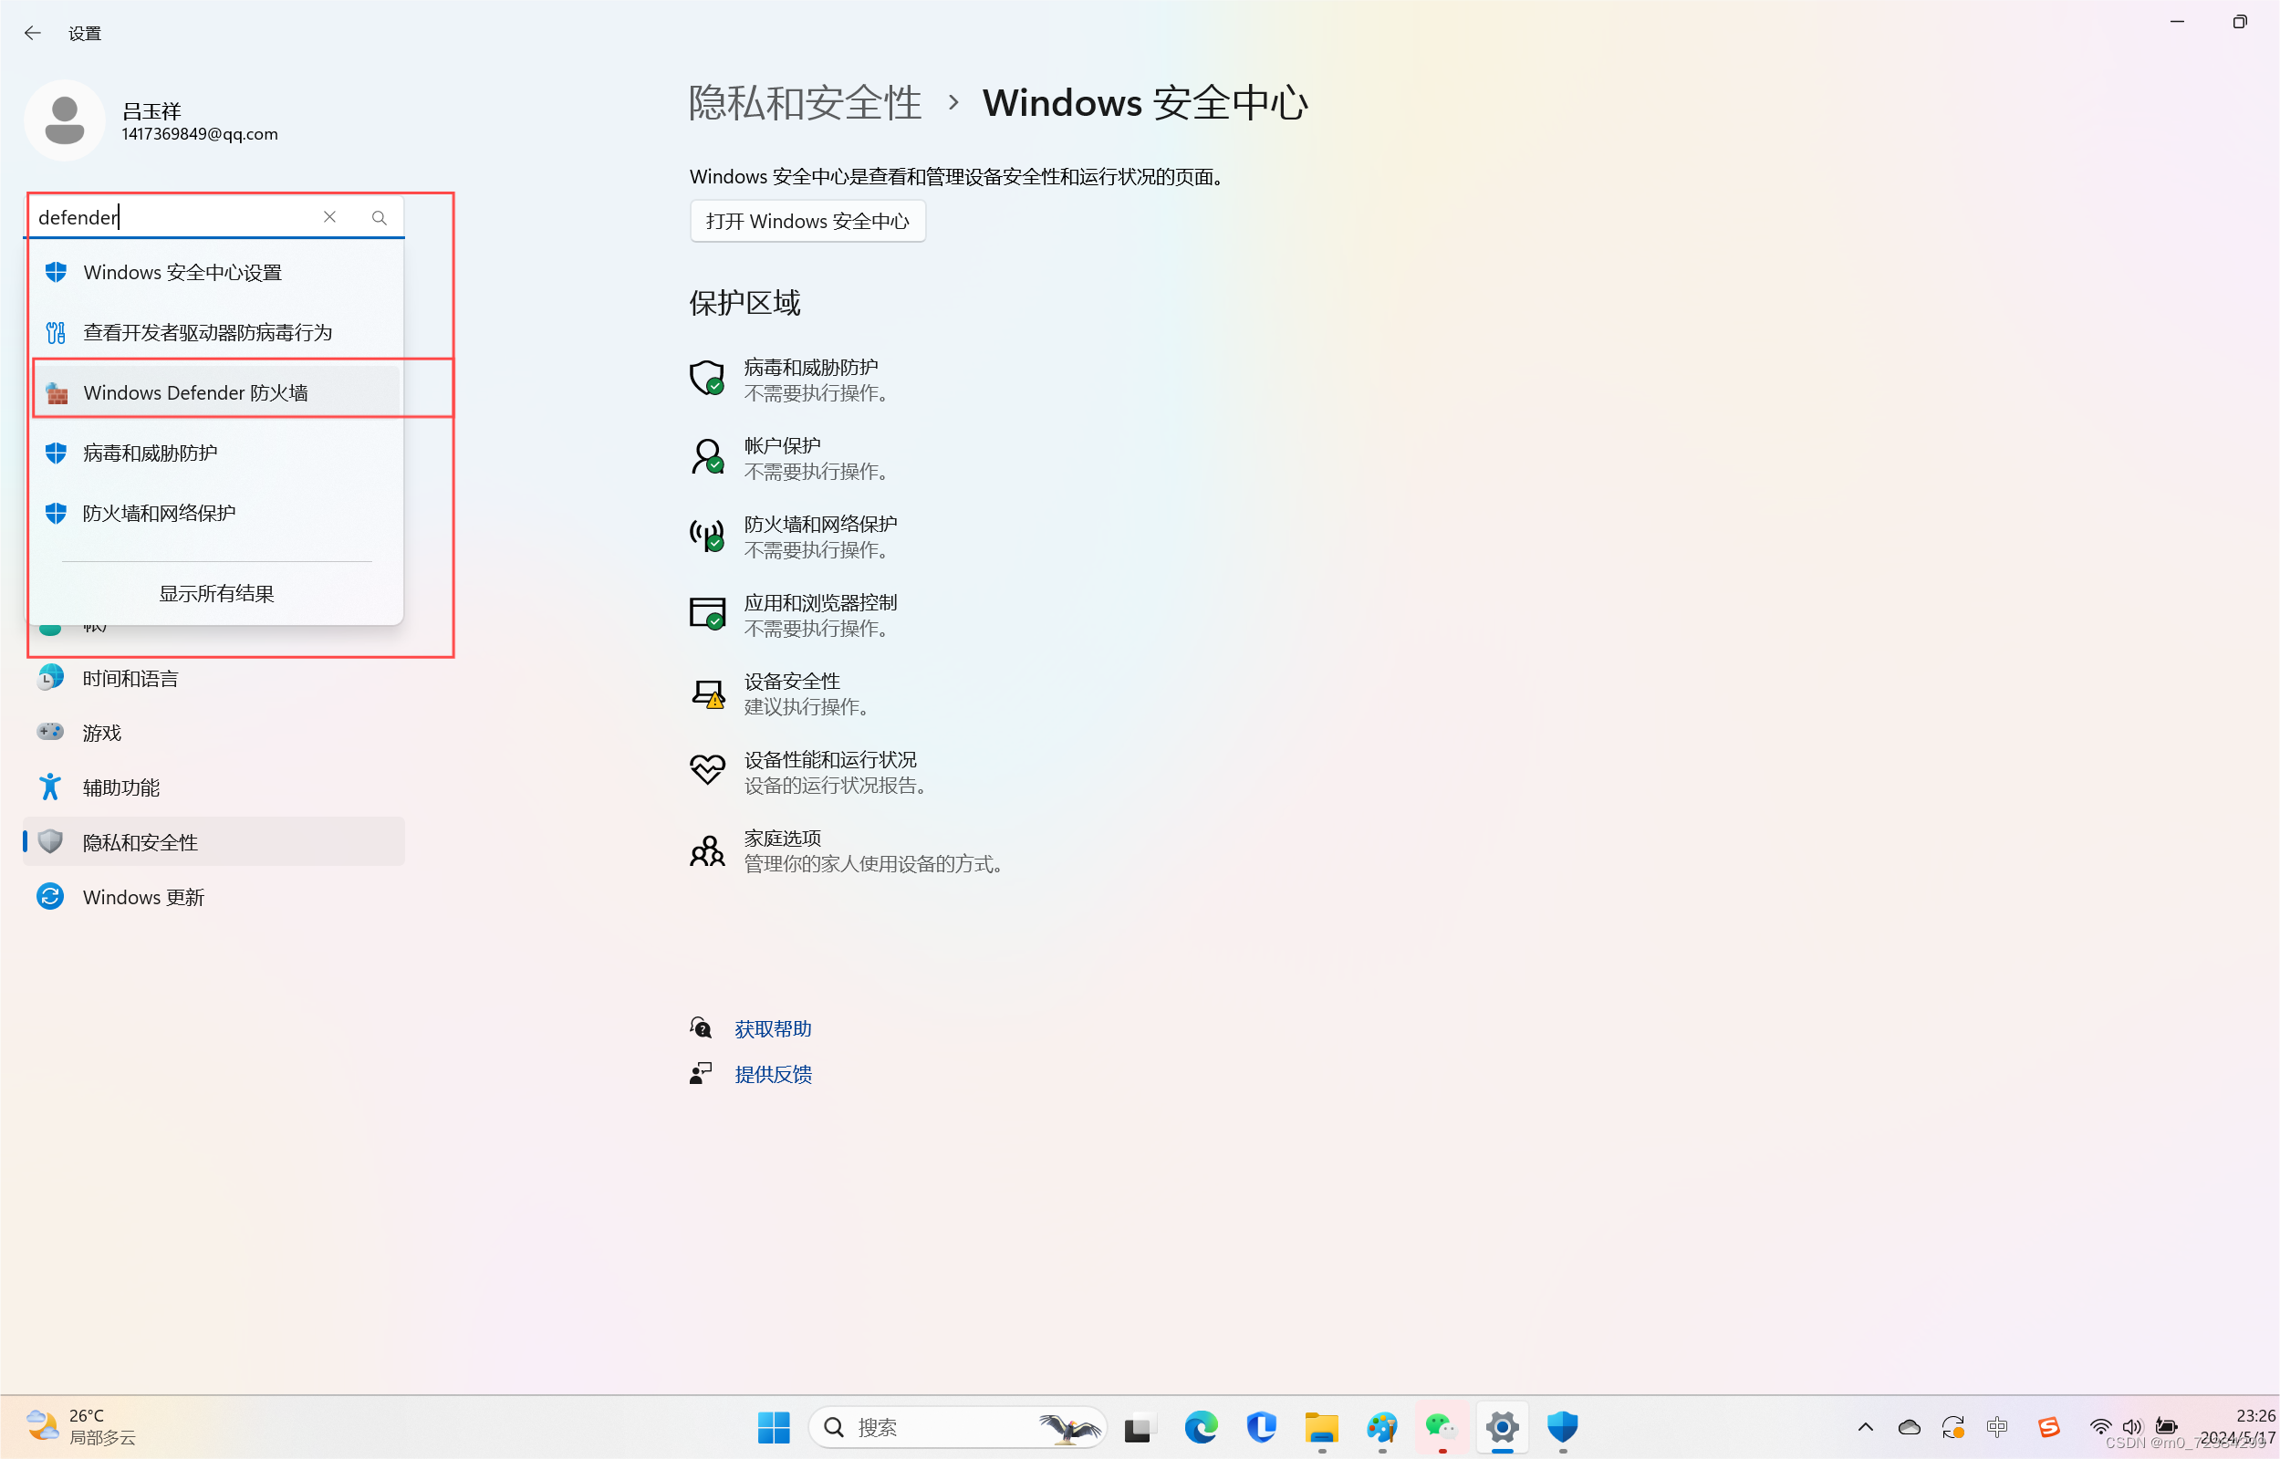Open 应用和浏览器控制 window icon
Image resolution: width=2280 pixels, height=1459 pixels.
[707, 615]
